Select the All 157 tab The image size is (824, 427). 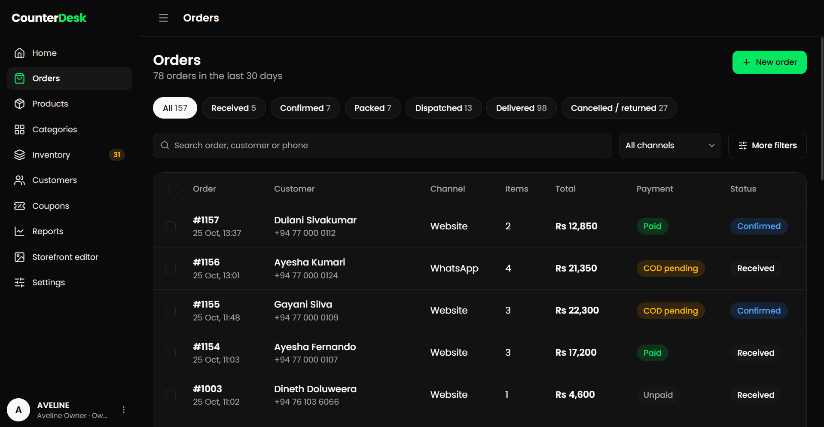click(175, 108)
